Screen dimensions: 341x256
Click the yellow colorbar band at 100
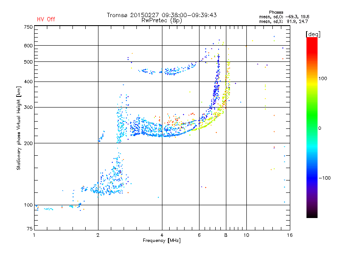click(312, 83)
